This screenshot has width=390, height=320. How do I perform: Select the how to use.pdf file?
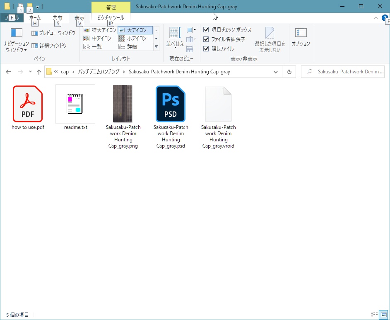[28, 108]
